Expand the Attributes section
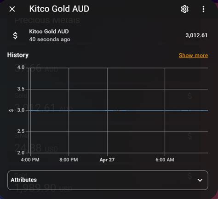 click(108, 180)
